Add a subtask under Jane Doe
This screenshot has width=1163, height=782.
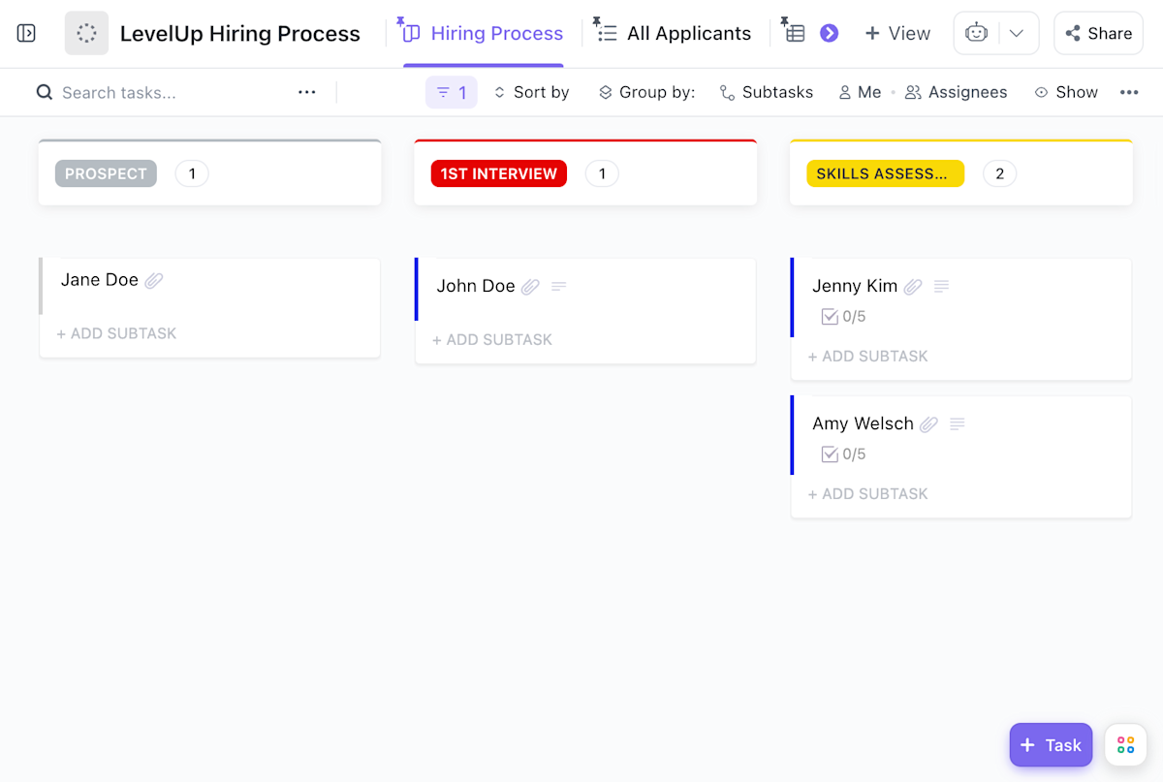116,333
